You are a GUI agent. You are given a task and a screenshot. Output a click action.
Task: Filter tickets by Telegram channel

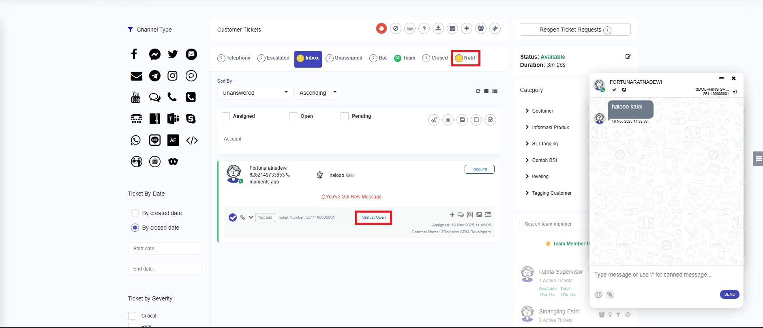(154, 76)
